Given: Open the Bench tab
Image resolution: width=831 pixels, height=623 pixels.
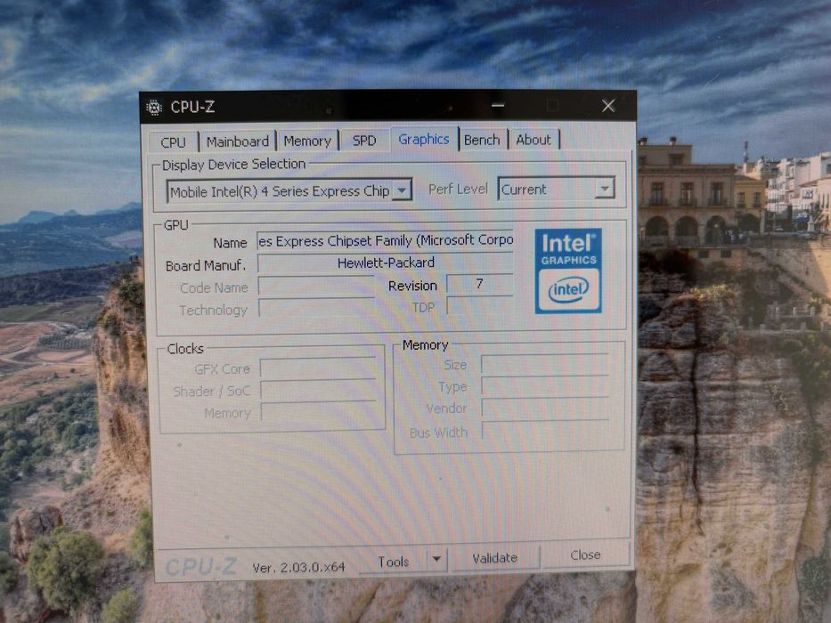Looking at the screenshot, I should [x=482, y=140].
